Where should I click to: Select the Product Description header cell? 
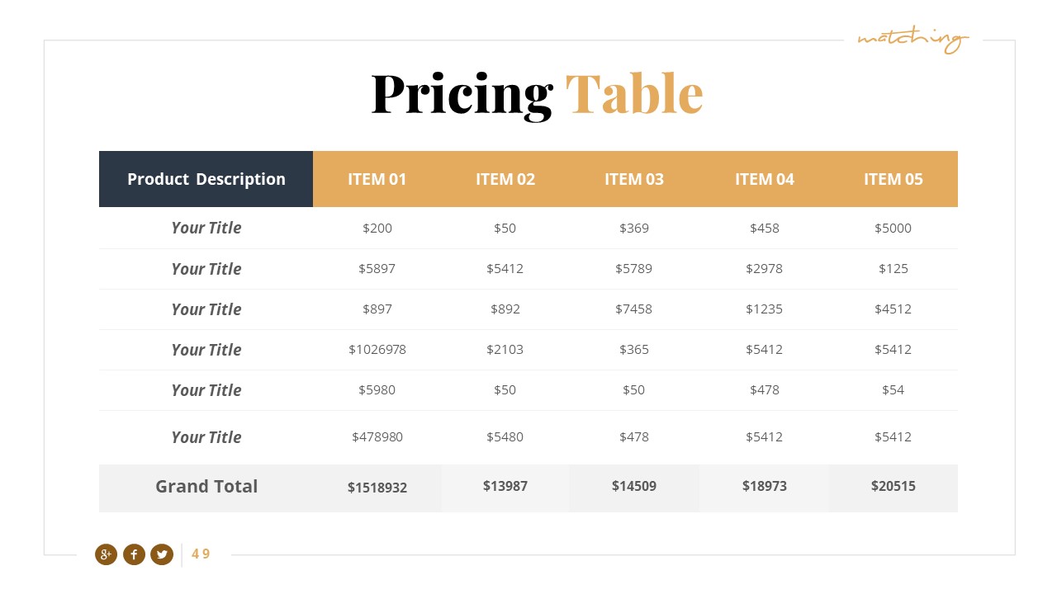pos(206,179)
